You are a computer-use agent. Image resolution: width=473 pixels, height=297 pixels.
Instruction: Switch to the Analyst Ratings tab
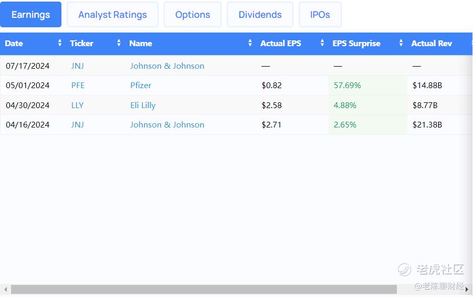coord(112,15)
